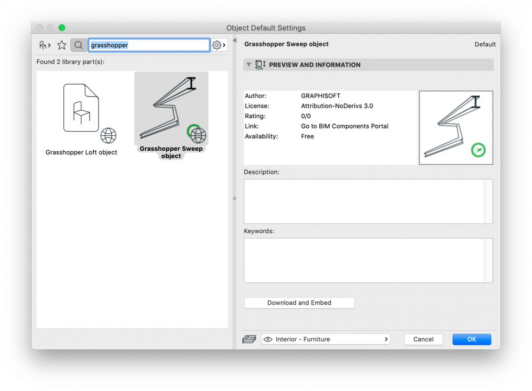Click the Preview and Information panel icon
Screen dimensions: 532x391
click(260, 64)
